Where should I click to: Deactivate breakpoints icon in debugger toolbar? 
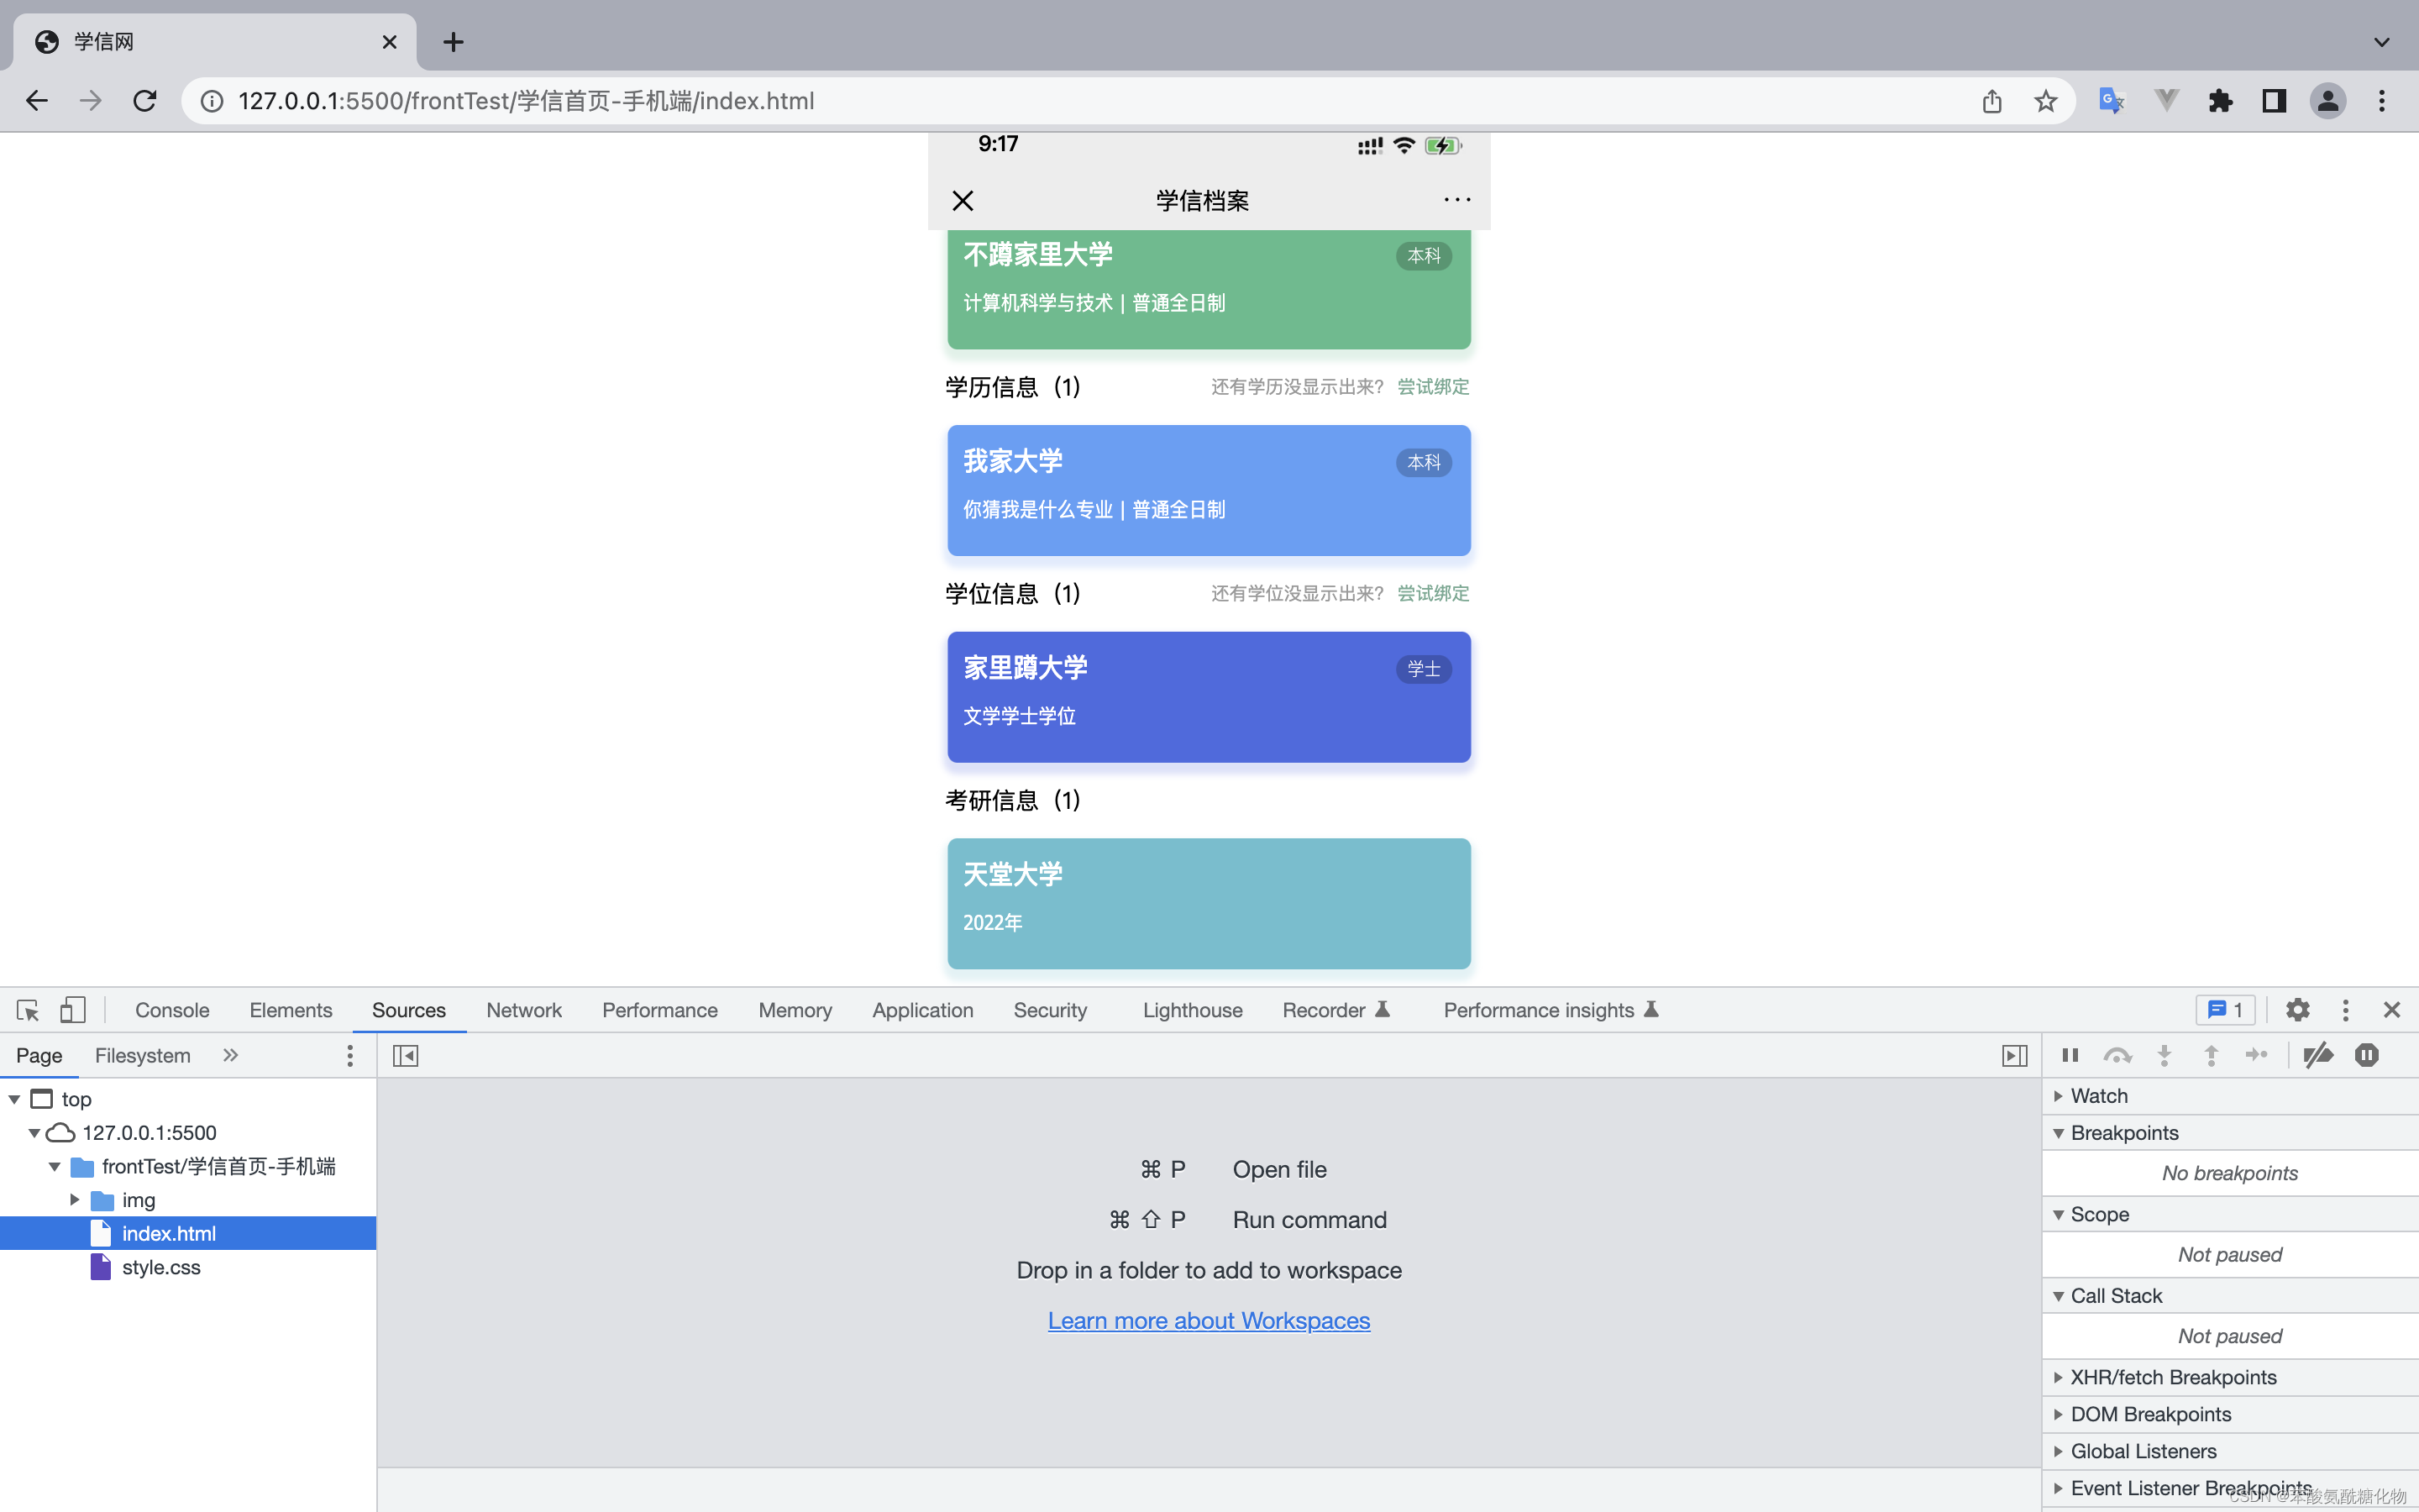[2317, 1055]
